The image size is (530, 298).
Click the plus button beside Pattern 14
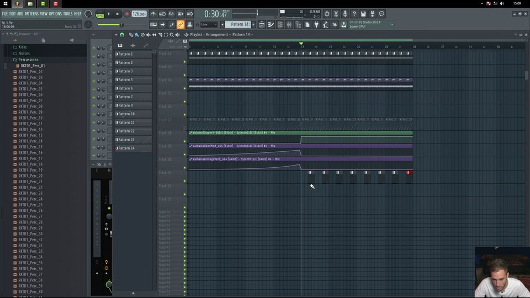[x=253, y=25]
